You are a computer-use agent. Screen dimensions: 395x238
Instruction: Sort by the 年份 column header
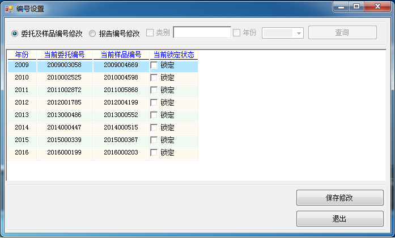click(22, 55)
